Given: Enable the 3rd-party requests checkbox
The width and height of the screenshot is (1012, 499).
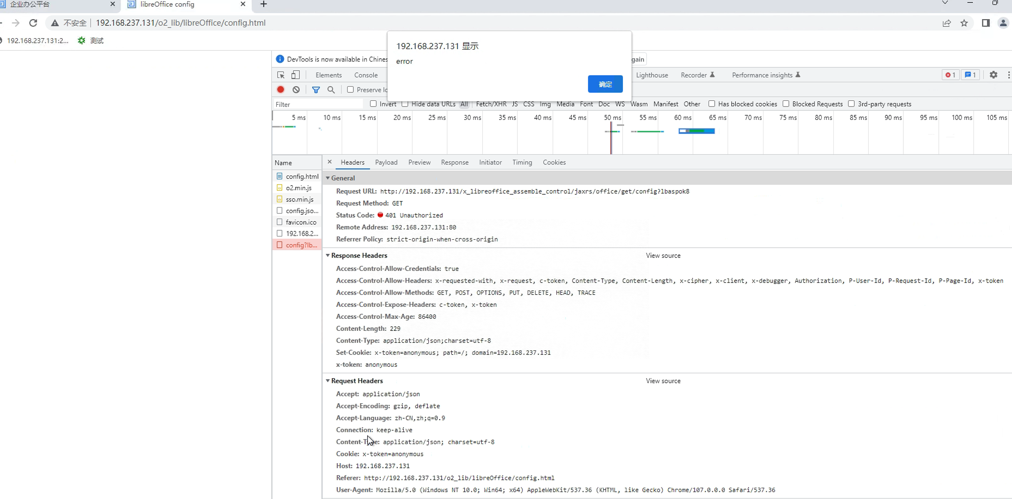Looking at the screenshot, I should 851,104.
